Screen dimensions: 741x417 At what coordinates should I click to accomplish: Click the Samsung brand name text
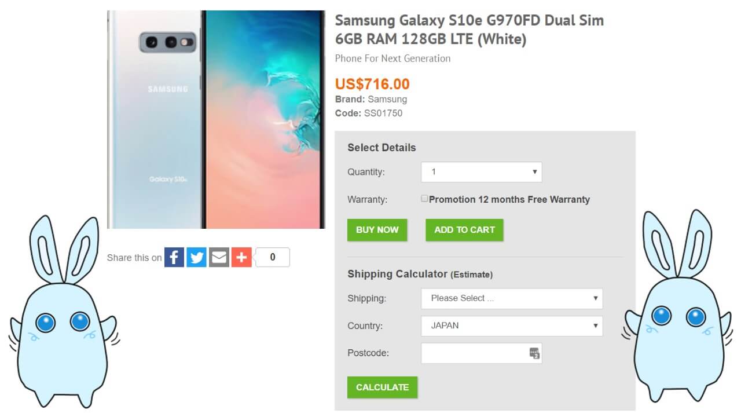click(387, 99)
